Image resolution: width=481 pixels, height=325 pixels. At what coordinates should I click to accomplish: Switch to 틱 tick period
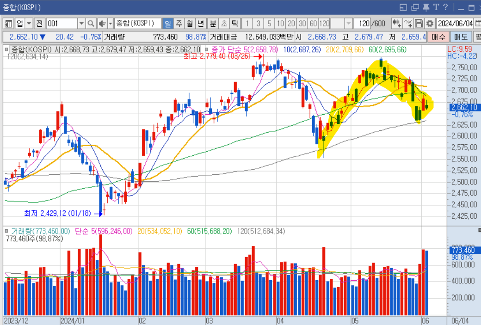coord(234,23)
